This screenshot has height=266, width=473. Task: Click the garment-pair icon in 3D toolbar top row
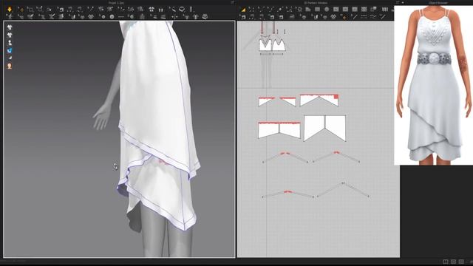coord(152,10)
